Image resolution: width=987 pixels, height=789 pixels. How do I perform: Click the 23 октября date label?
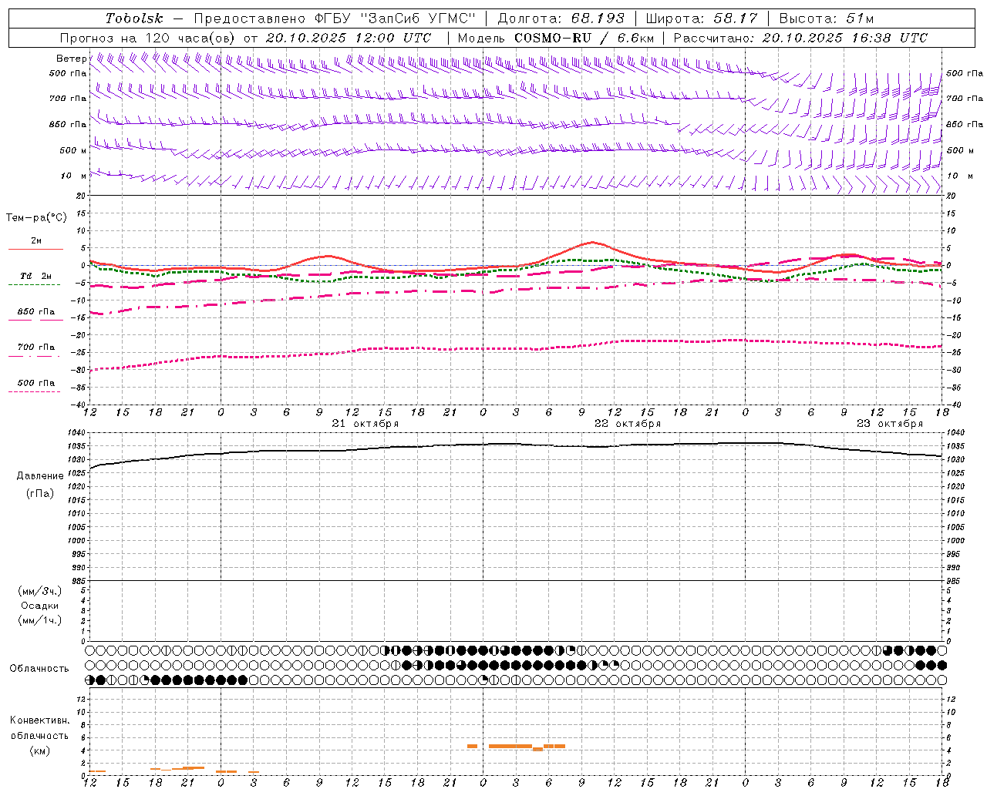(890, 424)
